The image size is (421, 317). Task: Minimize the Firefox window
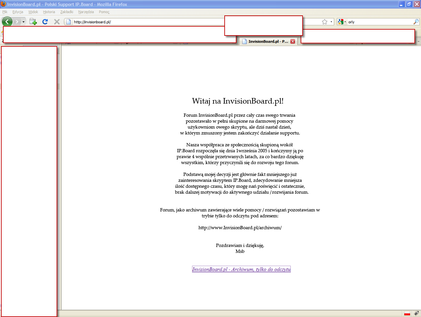[x=402, y=4]
